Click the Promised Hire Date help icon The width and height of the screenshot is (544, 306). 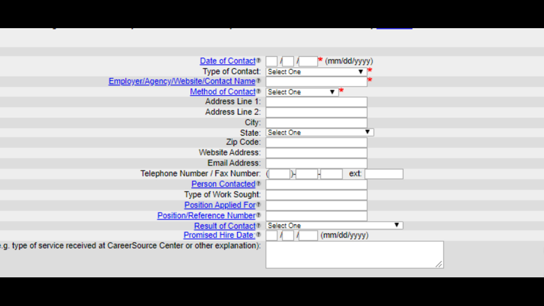(x=258, y=235)
